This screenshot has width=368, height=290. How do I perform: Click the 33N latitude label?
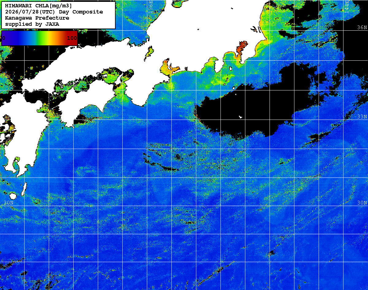[362, 116]
